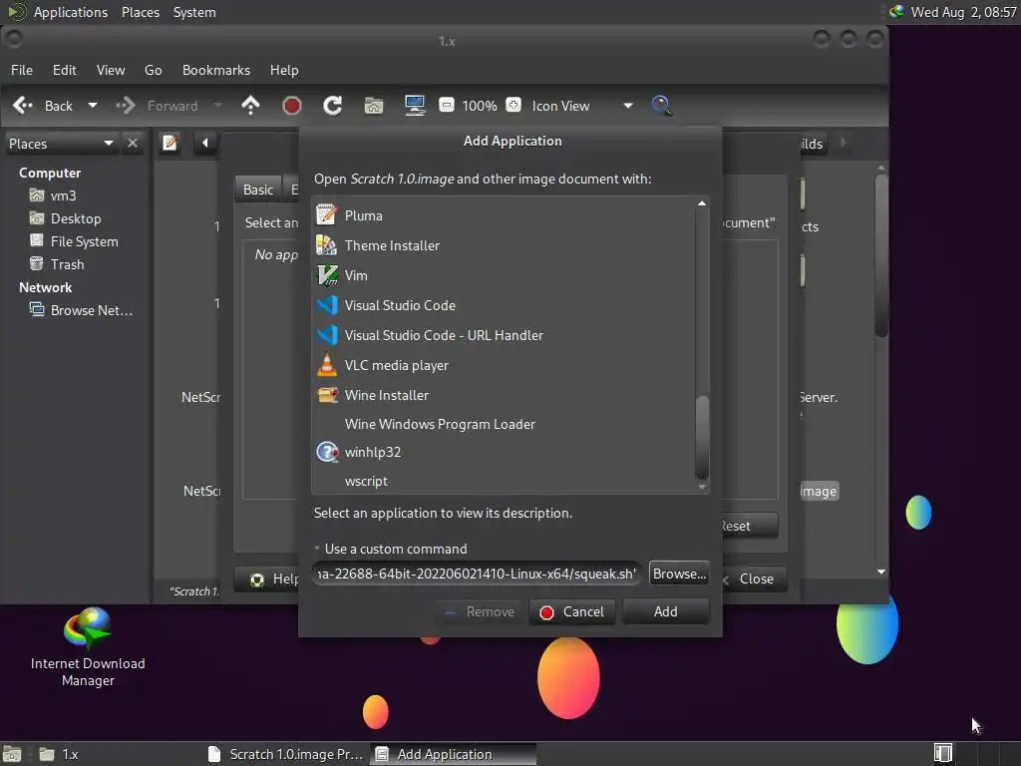Switch to Scratch 1.0.image Properties taskbar item
This screenshot has height=766, width=1021.
pos(285,754)
